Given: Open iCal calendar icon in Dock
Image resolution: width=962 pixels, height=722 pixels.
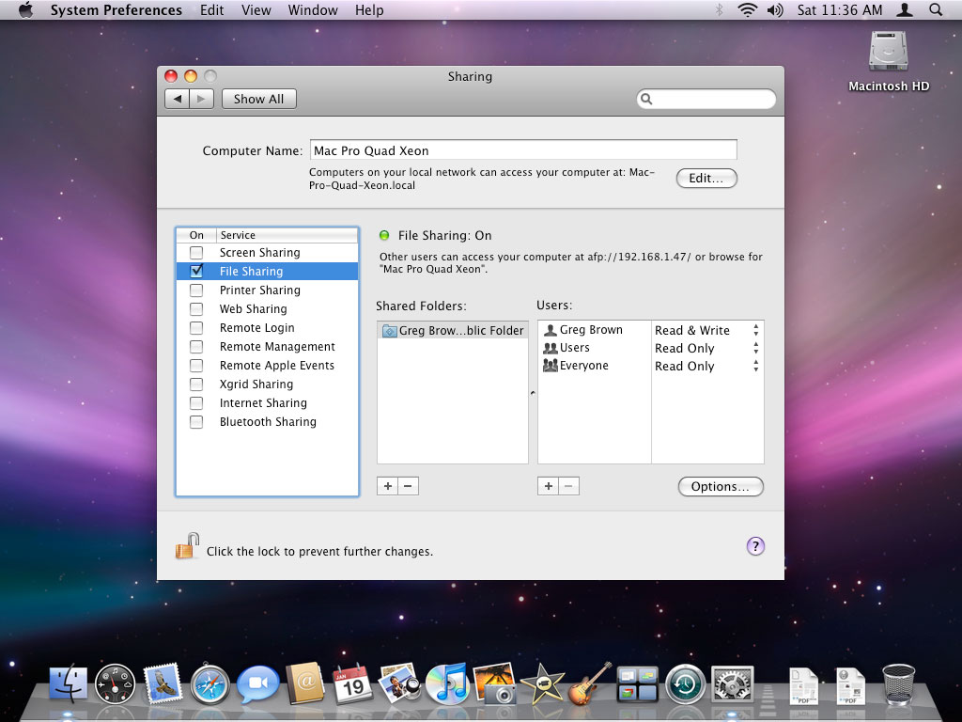Looking at the screenshot, I should click(353, 683).
